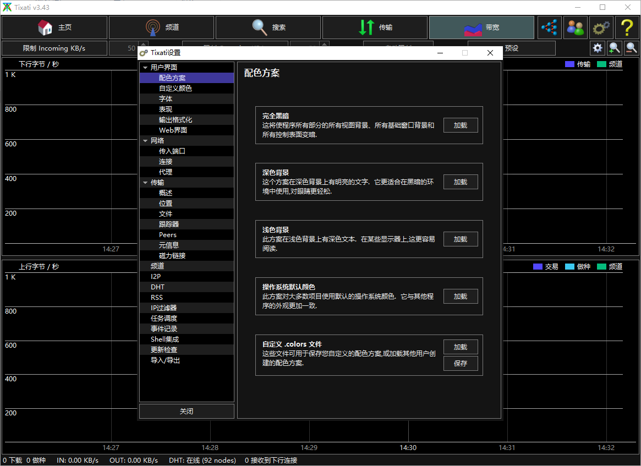The image size is (641, 466).
Task: Open 位置 location settings
Action: (187, 204)
